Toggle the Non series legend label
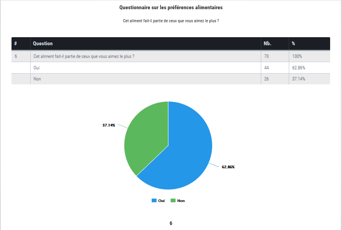The height and width of the screenshot is (230, 342). click(x=181, y=200)
